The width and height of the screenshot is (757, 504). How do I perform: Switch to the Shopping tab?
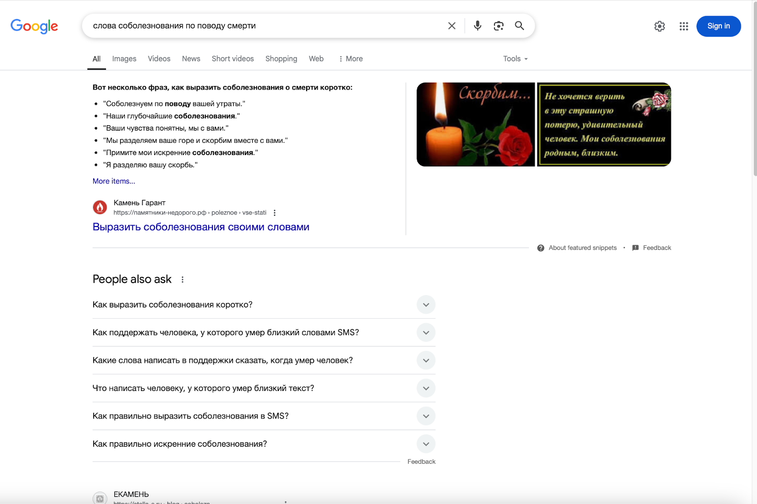click(281, 59)
